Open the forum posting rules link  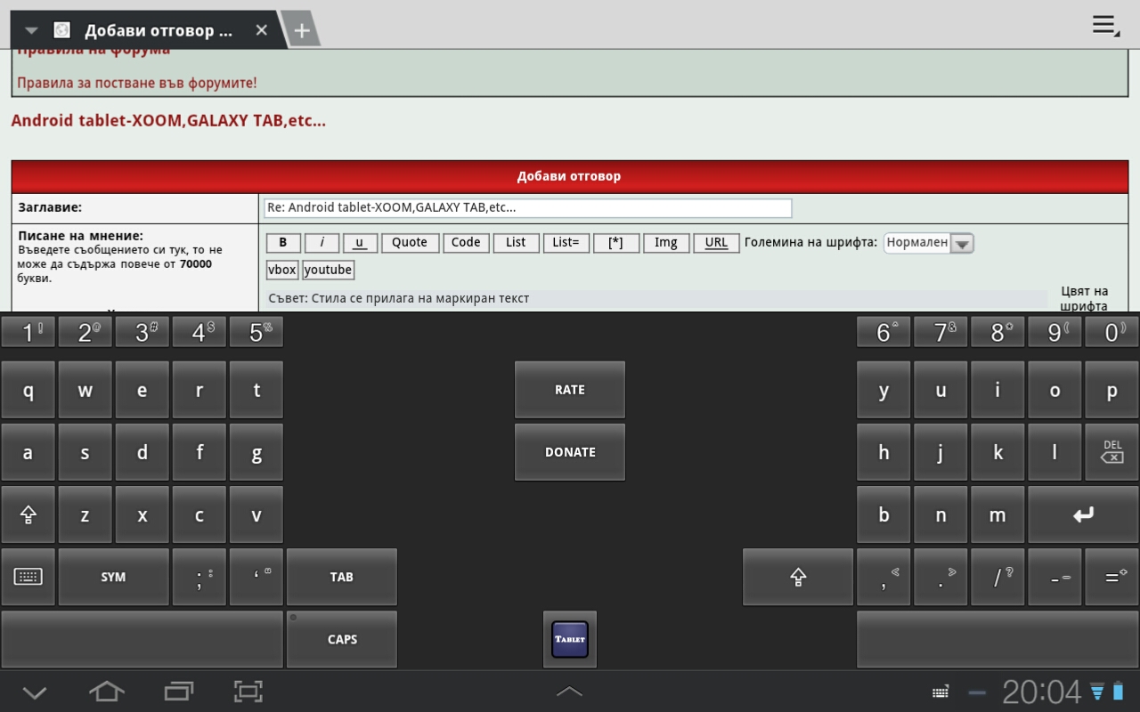pyautogui.click(x=136, y=83)
